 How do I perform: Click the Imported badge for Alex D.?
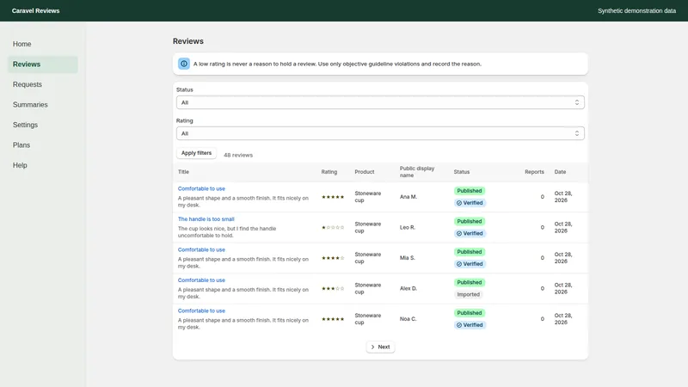point(468,294)
